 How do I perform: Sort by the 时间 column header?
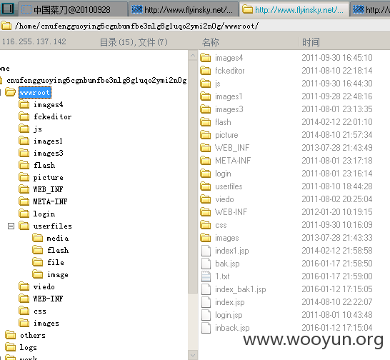click(311, 42)
